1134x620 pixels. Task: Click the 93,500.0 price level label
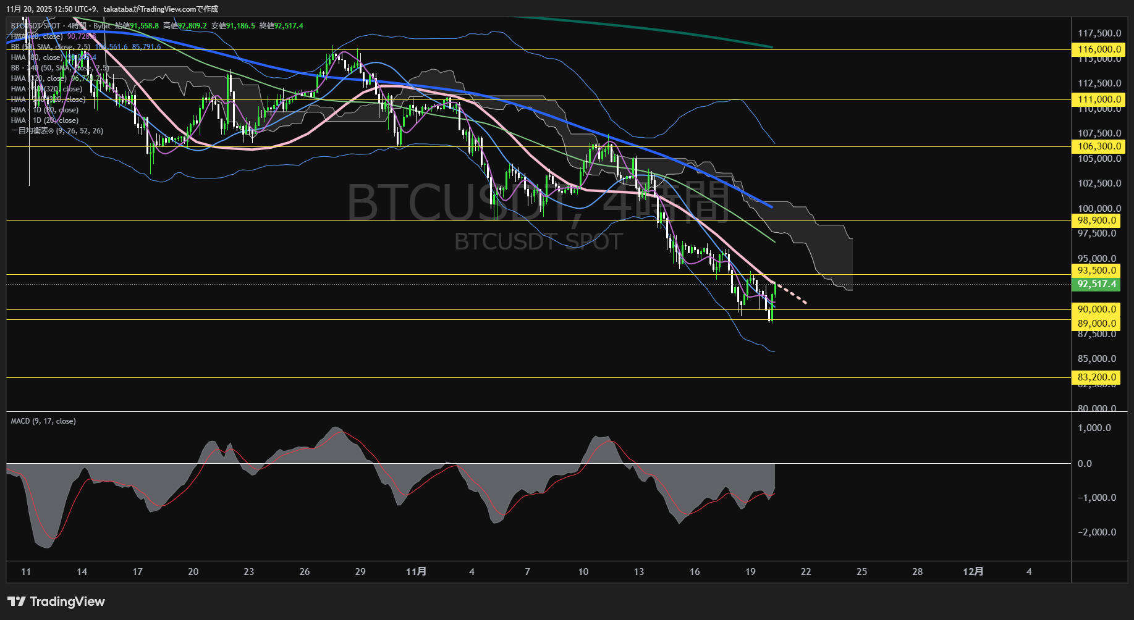1098,270
